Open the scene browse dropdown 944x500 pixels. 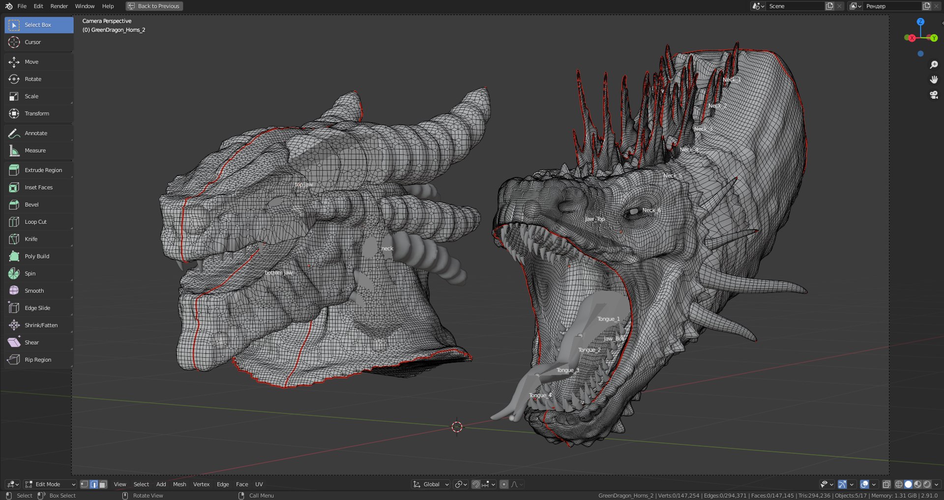point(758,6)
